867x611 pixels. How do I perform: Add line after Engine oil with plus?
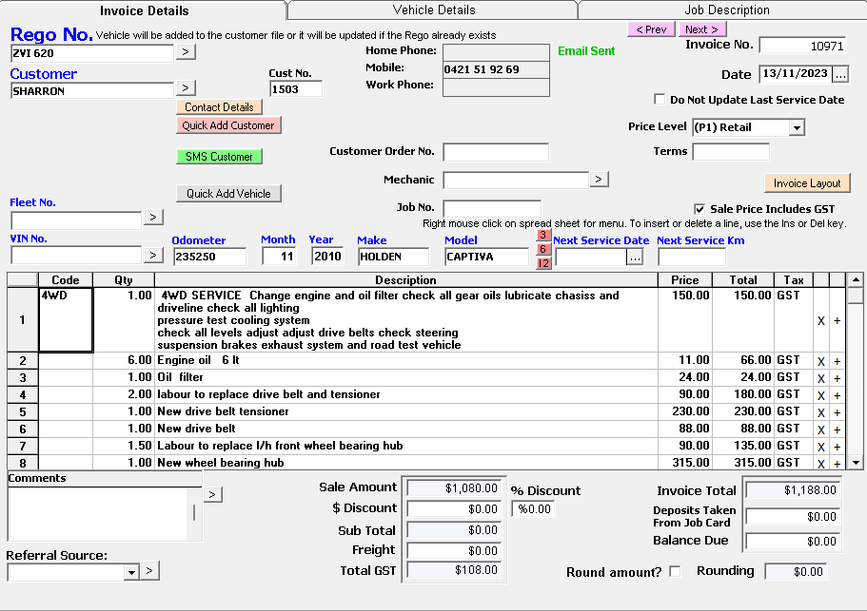(837, 361)
